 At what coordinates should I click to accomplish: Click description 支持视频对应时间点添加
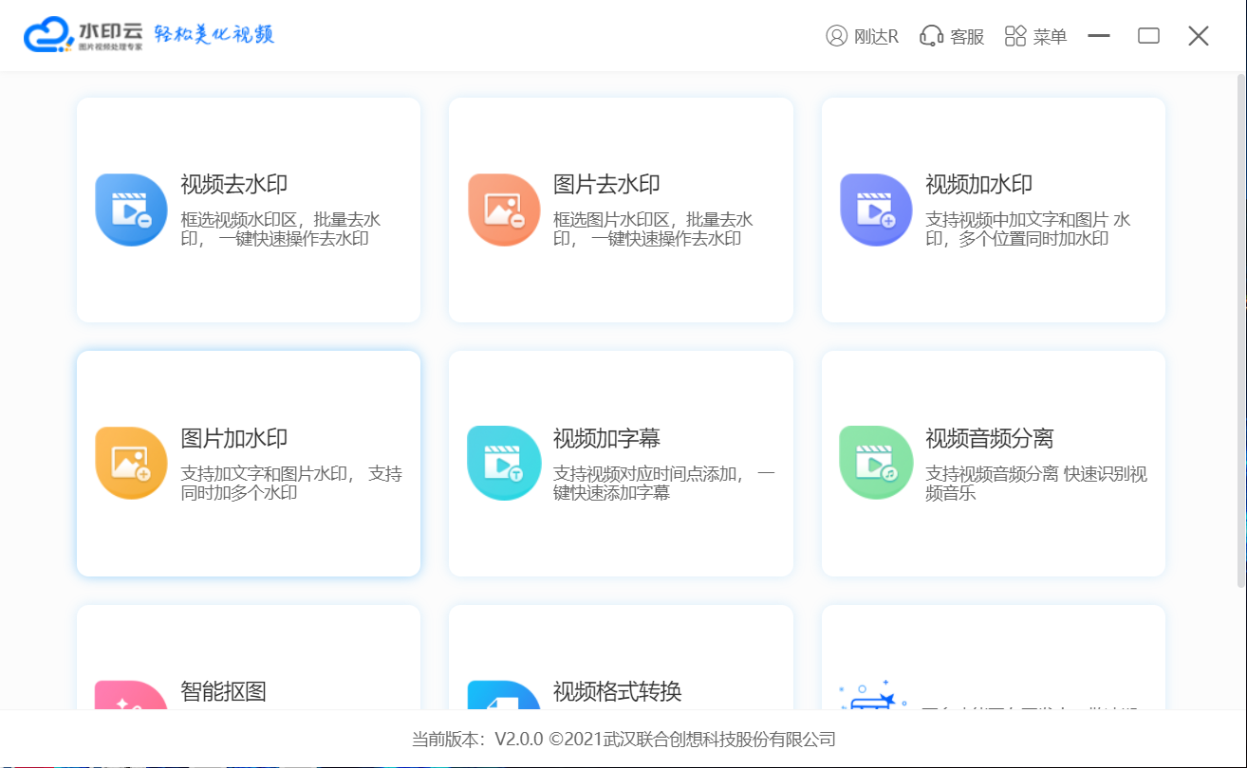(664, 484)
